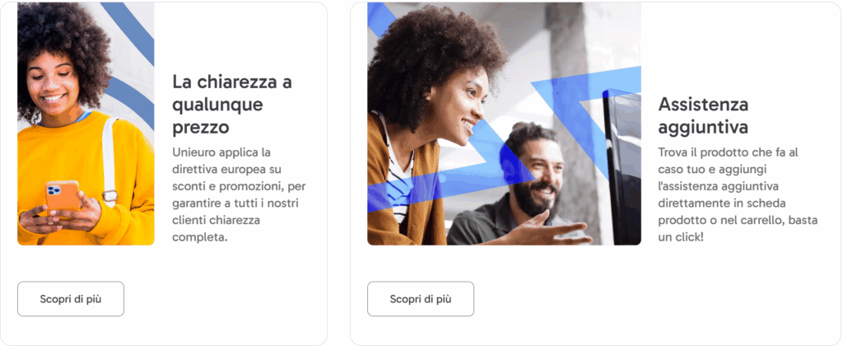843x346 pixels.
Task: Click the phrase 'un click!' in the description
Action: [x=681, y=236]
